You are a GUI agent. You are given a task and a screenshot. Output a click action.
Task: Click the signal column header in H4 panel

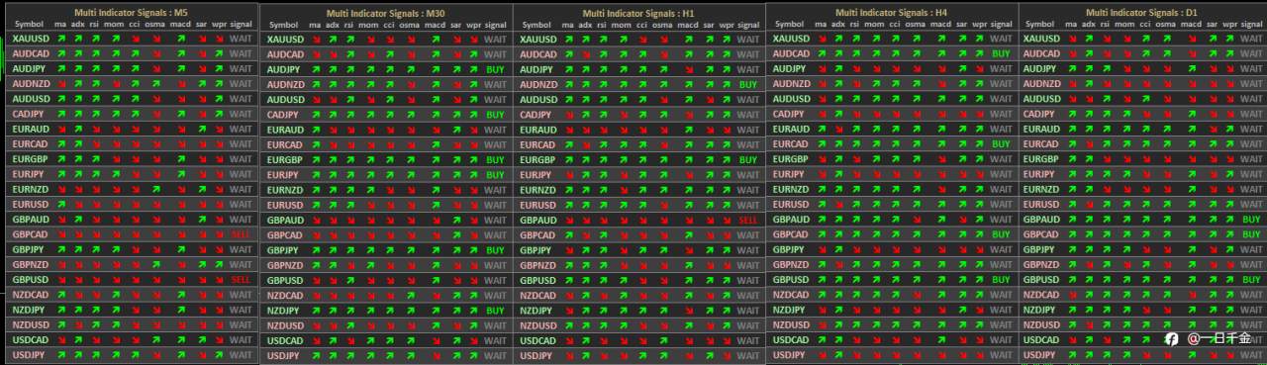[1001, 24]
